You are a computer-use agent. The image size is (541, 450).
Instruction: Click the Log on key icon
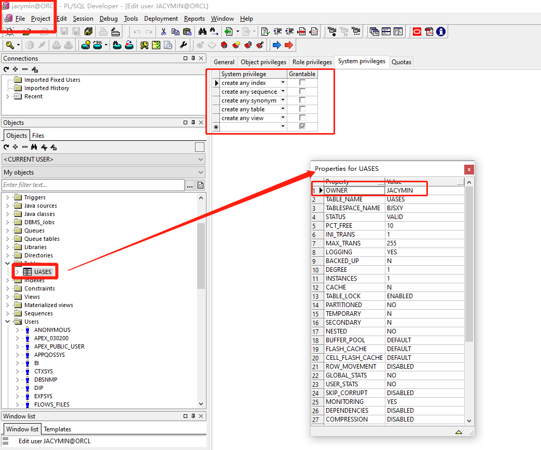pyautogui.click(x=10, y=45)
